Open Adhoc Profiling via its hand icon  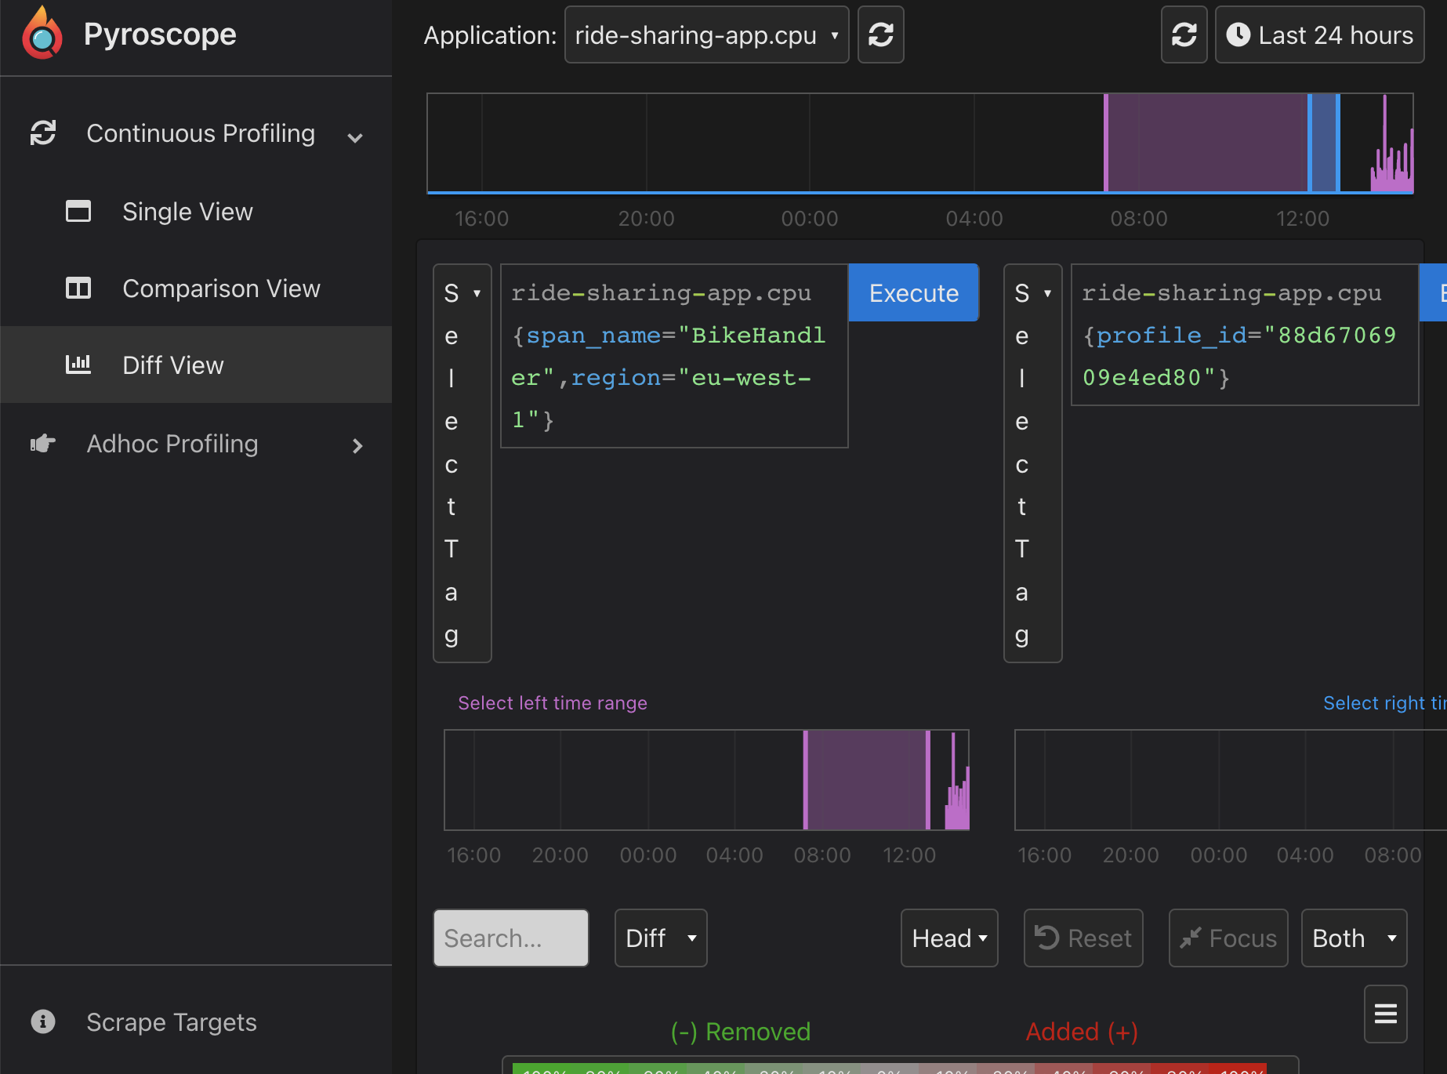(42, 444)
